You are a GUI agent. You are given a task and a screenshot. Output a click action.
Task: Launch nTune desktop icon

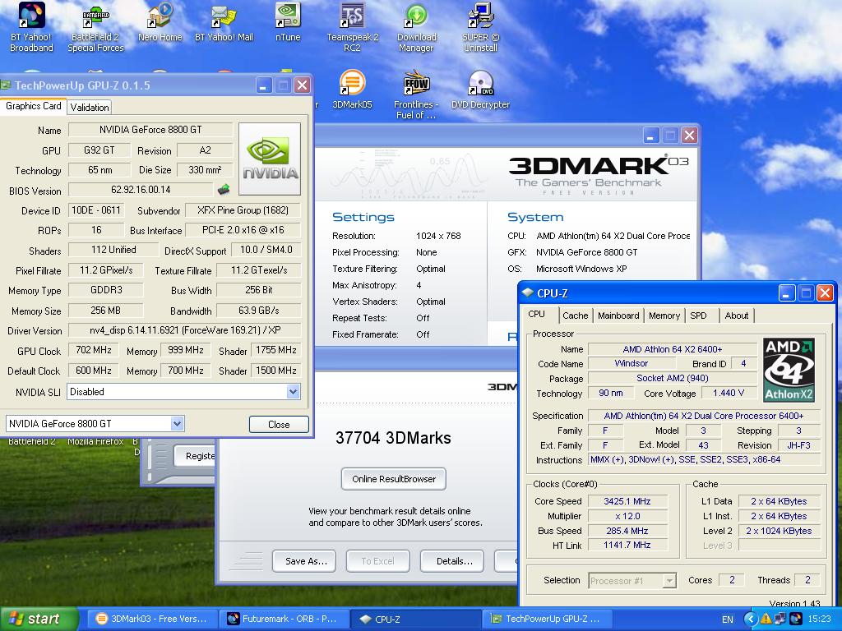(287, 22)
